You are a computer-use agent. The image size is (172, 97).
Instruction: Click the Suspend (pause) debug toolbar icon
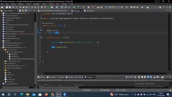point(23,7)
